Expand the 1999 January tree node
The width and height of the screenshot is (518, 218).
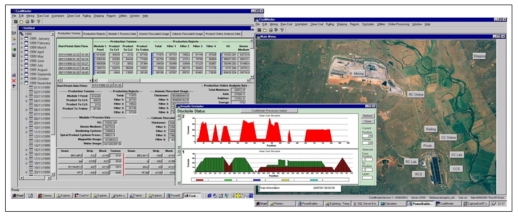(x=22, y=39)
